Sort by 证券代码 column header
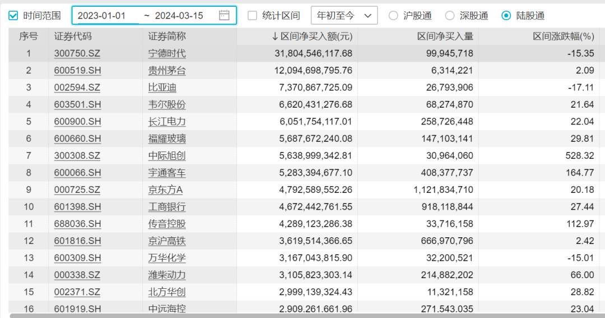605x318 pixels. pos(73,36)
